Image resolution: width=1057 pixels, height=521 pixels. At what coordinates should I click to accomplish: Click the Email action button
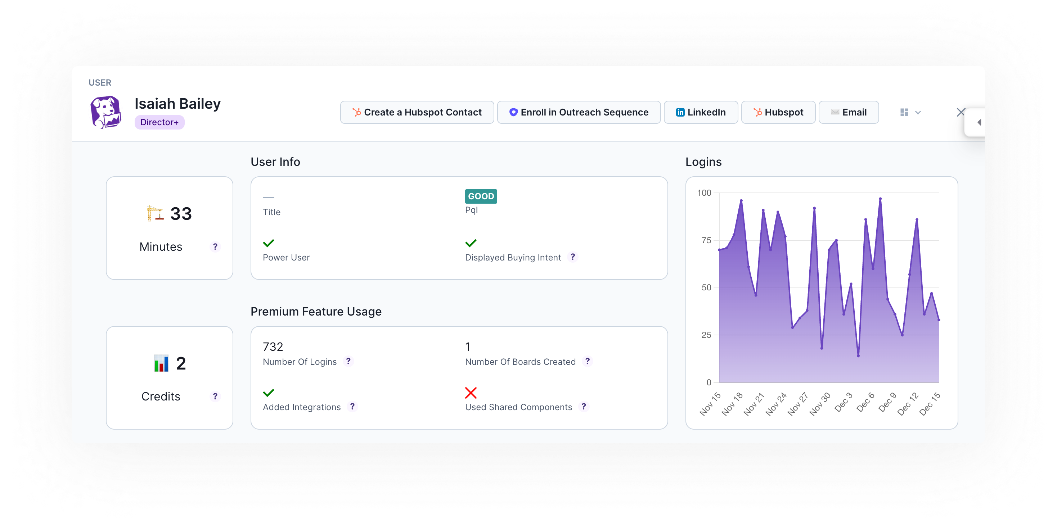coord(849,112)
